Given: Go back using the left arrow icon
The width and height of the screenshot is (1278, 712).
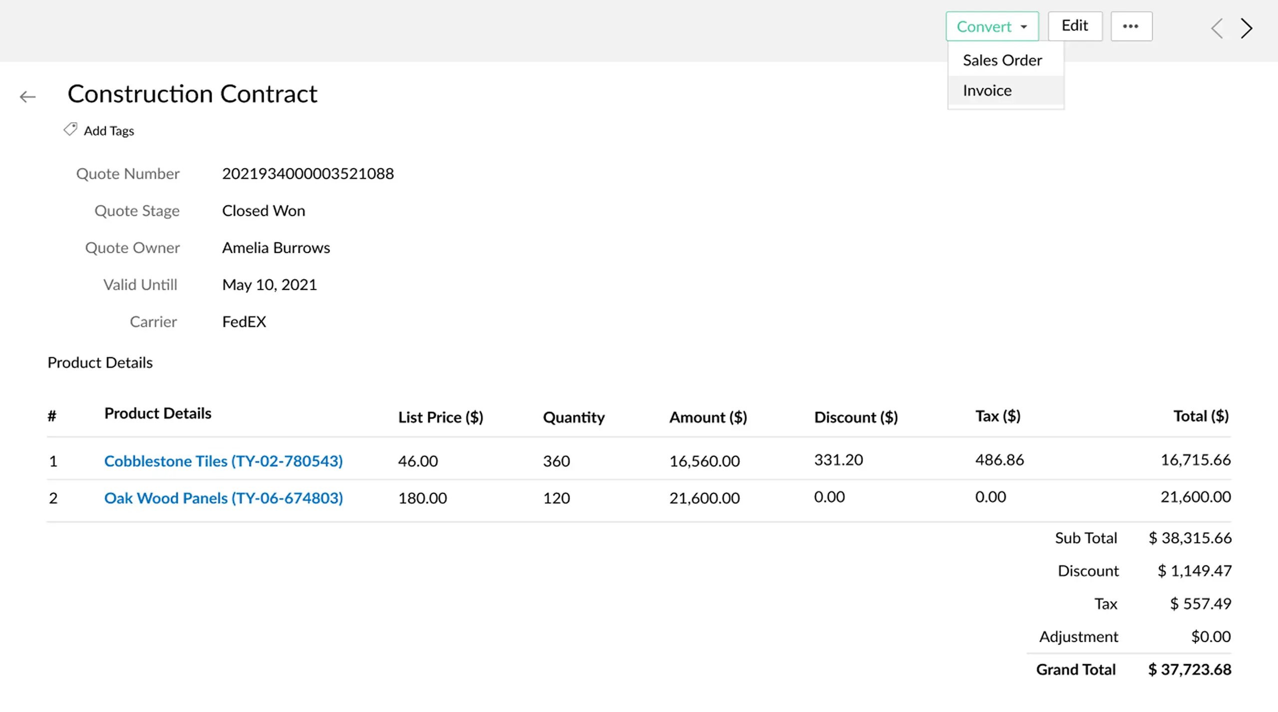Looking at the screenshot, I should pyautogui.click(x=27, y=97).
